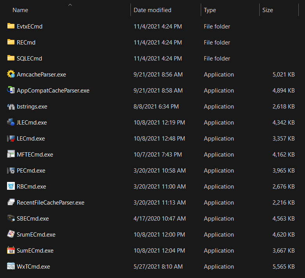Click the 4,162 KB size value
305x278 pixels.
(284, 155)
